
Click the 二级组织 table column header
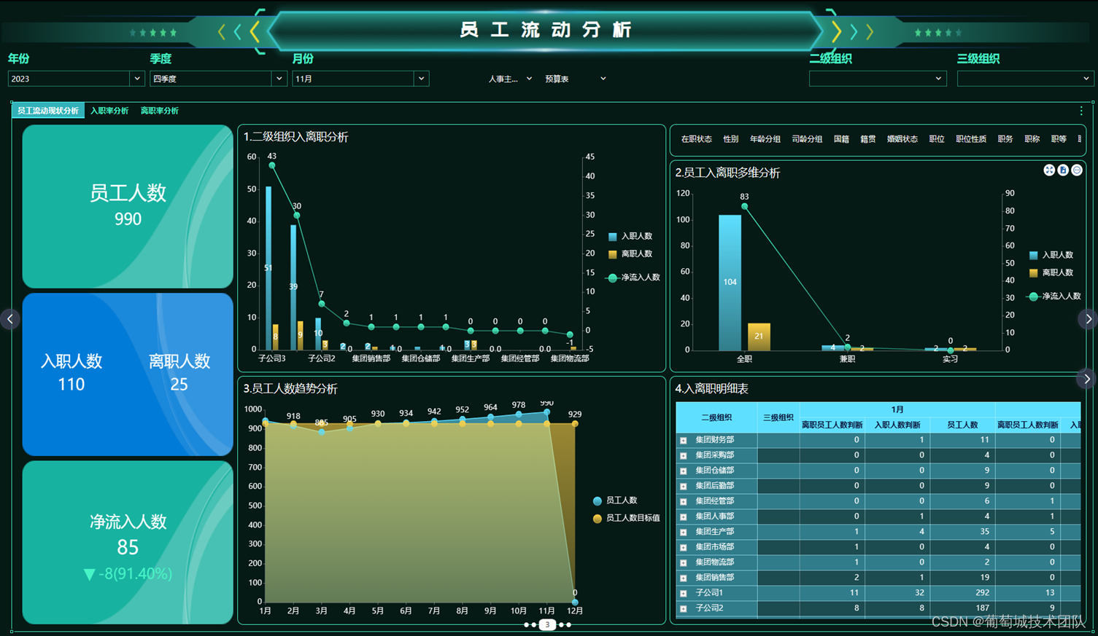click(716, 417)
